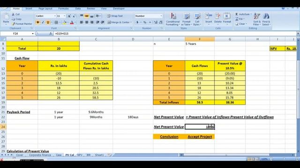The width and height of the screenshot is (300, 168).
Task: Apply Comma Style number format
Action: (150, 22)
